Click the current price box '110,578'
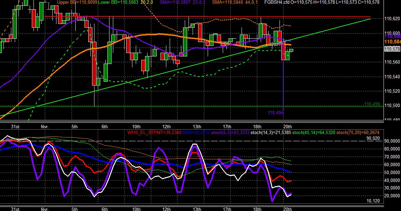 [x=392, y=49]
